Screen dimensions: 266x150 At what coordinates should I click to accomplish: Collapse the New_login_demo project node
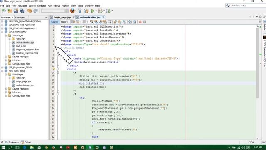(2, 71)
